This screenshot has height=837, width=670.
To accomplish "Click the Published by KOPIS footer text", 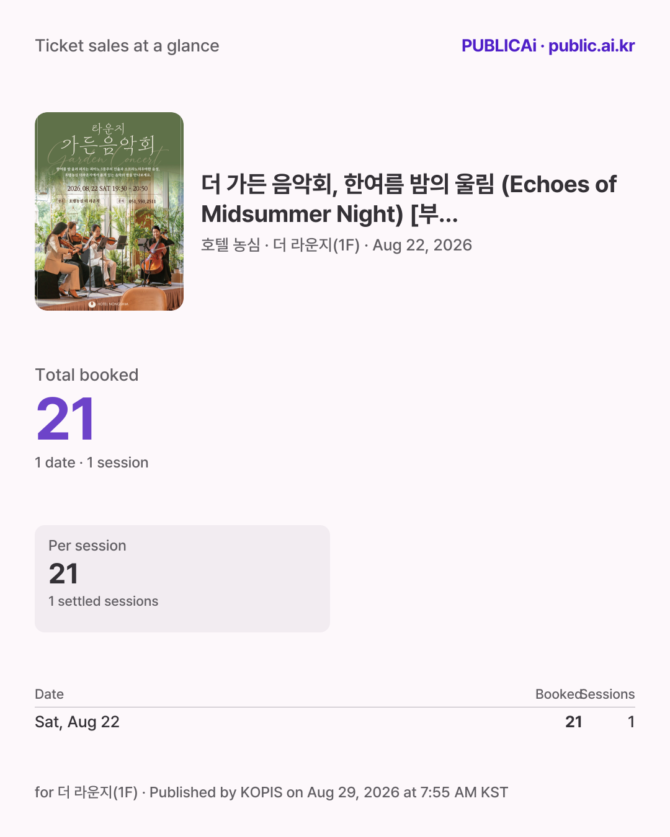I will [x=329, y=792].
